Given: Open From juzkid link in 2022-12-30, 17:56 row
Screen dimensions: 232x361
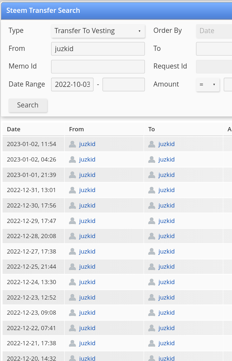Looking at the screenshot, I should 87,206.
